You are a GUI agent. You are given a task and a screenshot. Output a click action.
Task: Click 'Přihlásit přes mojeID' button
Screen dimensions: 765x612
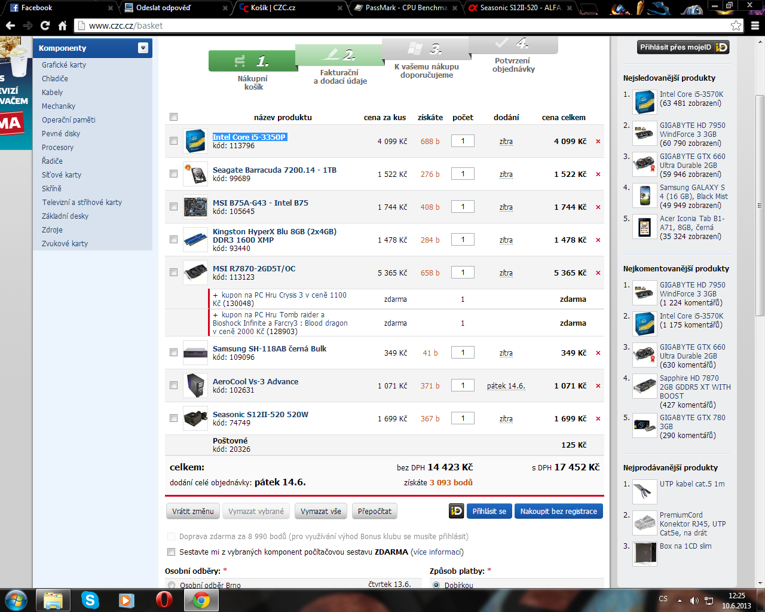click(x=684, y=47)
